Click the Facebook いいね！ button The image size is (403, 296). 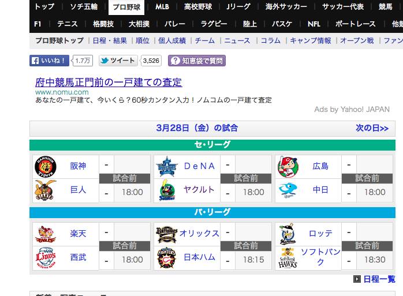[49, 61]
